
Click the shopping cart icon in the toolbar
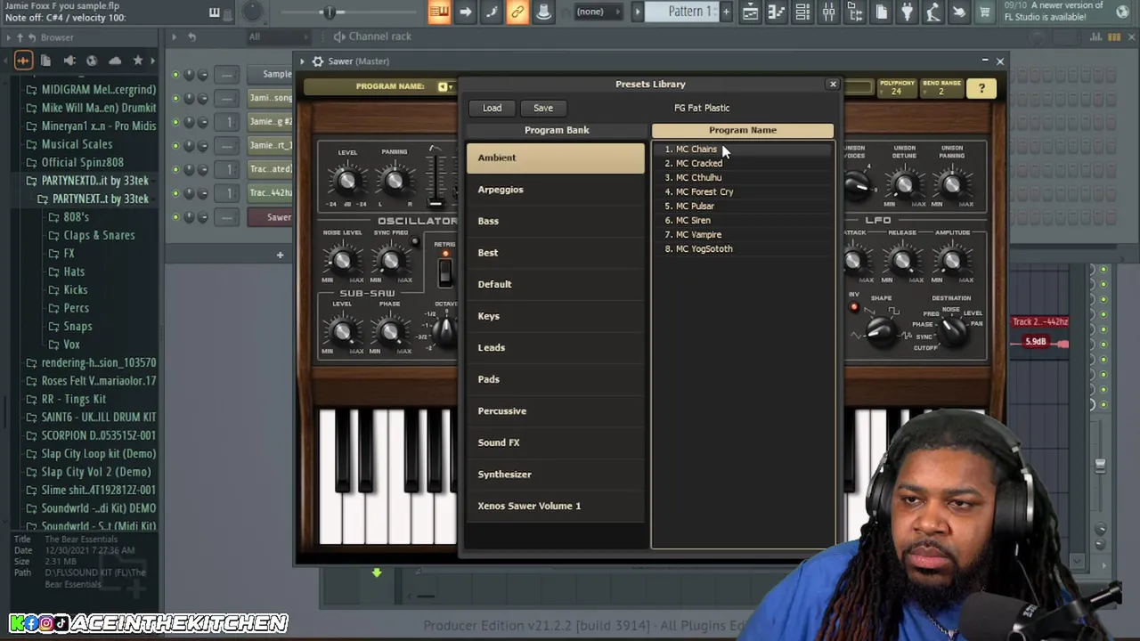pyautogui.click(x=984, y=12)
